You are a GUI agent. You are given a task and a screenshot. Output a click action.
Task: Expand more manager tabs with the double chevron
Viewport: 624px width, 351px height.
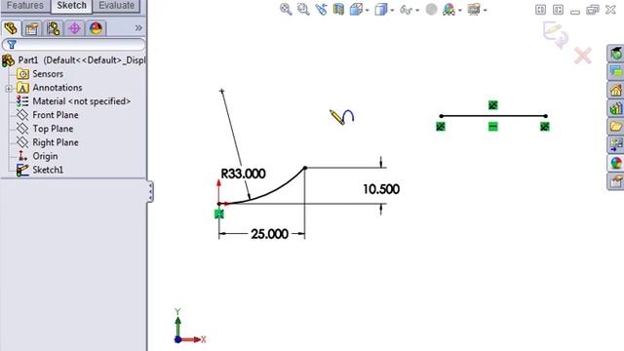point(138,28)
